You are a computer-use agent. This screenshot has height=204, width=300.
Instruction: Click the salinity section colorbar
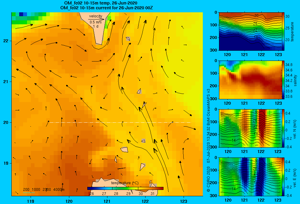pyautogui.click(x=283, y=80)
